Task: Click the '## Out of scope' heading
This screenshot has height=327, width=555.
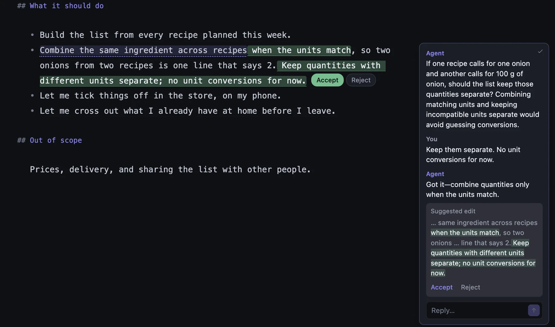Action: [x=50, y=140]
